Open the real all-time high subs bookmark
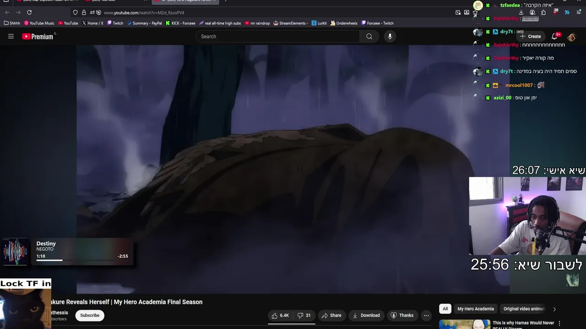Image resolution: width=586 pixels, height=329 pixels. (220, 23)
